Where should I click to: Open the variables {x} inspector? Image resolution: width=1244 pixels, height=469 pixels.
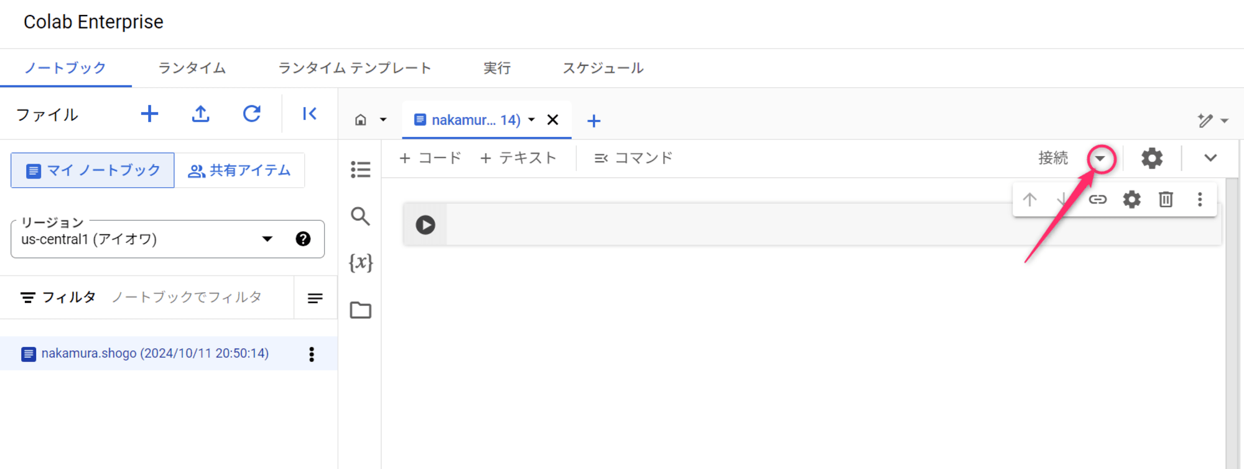(x=361, y=262)
